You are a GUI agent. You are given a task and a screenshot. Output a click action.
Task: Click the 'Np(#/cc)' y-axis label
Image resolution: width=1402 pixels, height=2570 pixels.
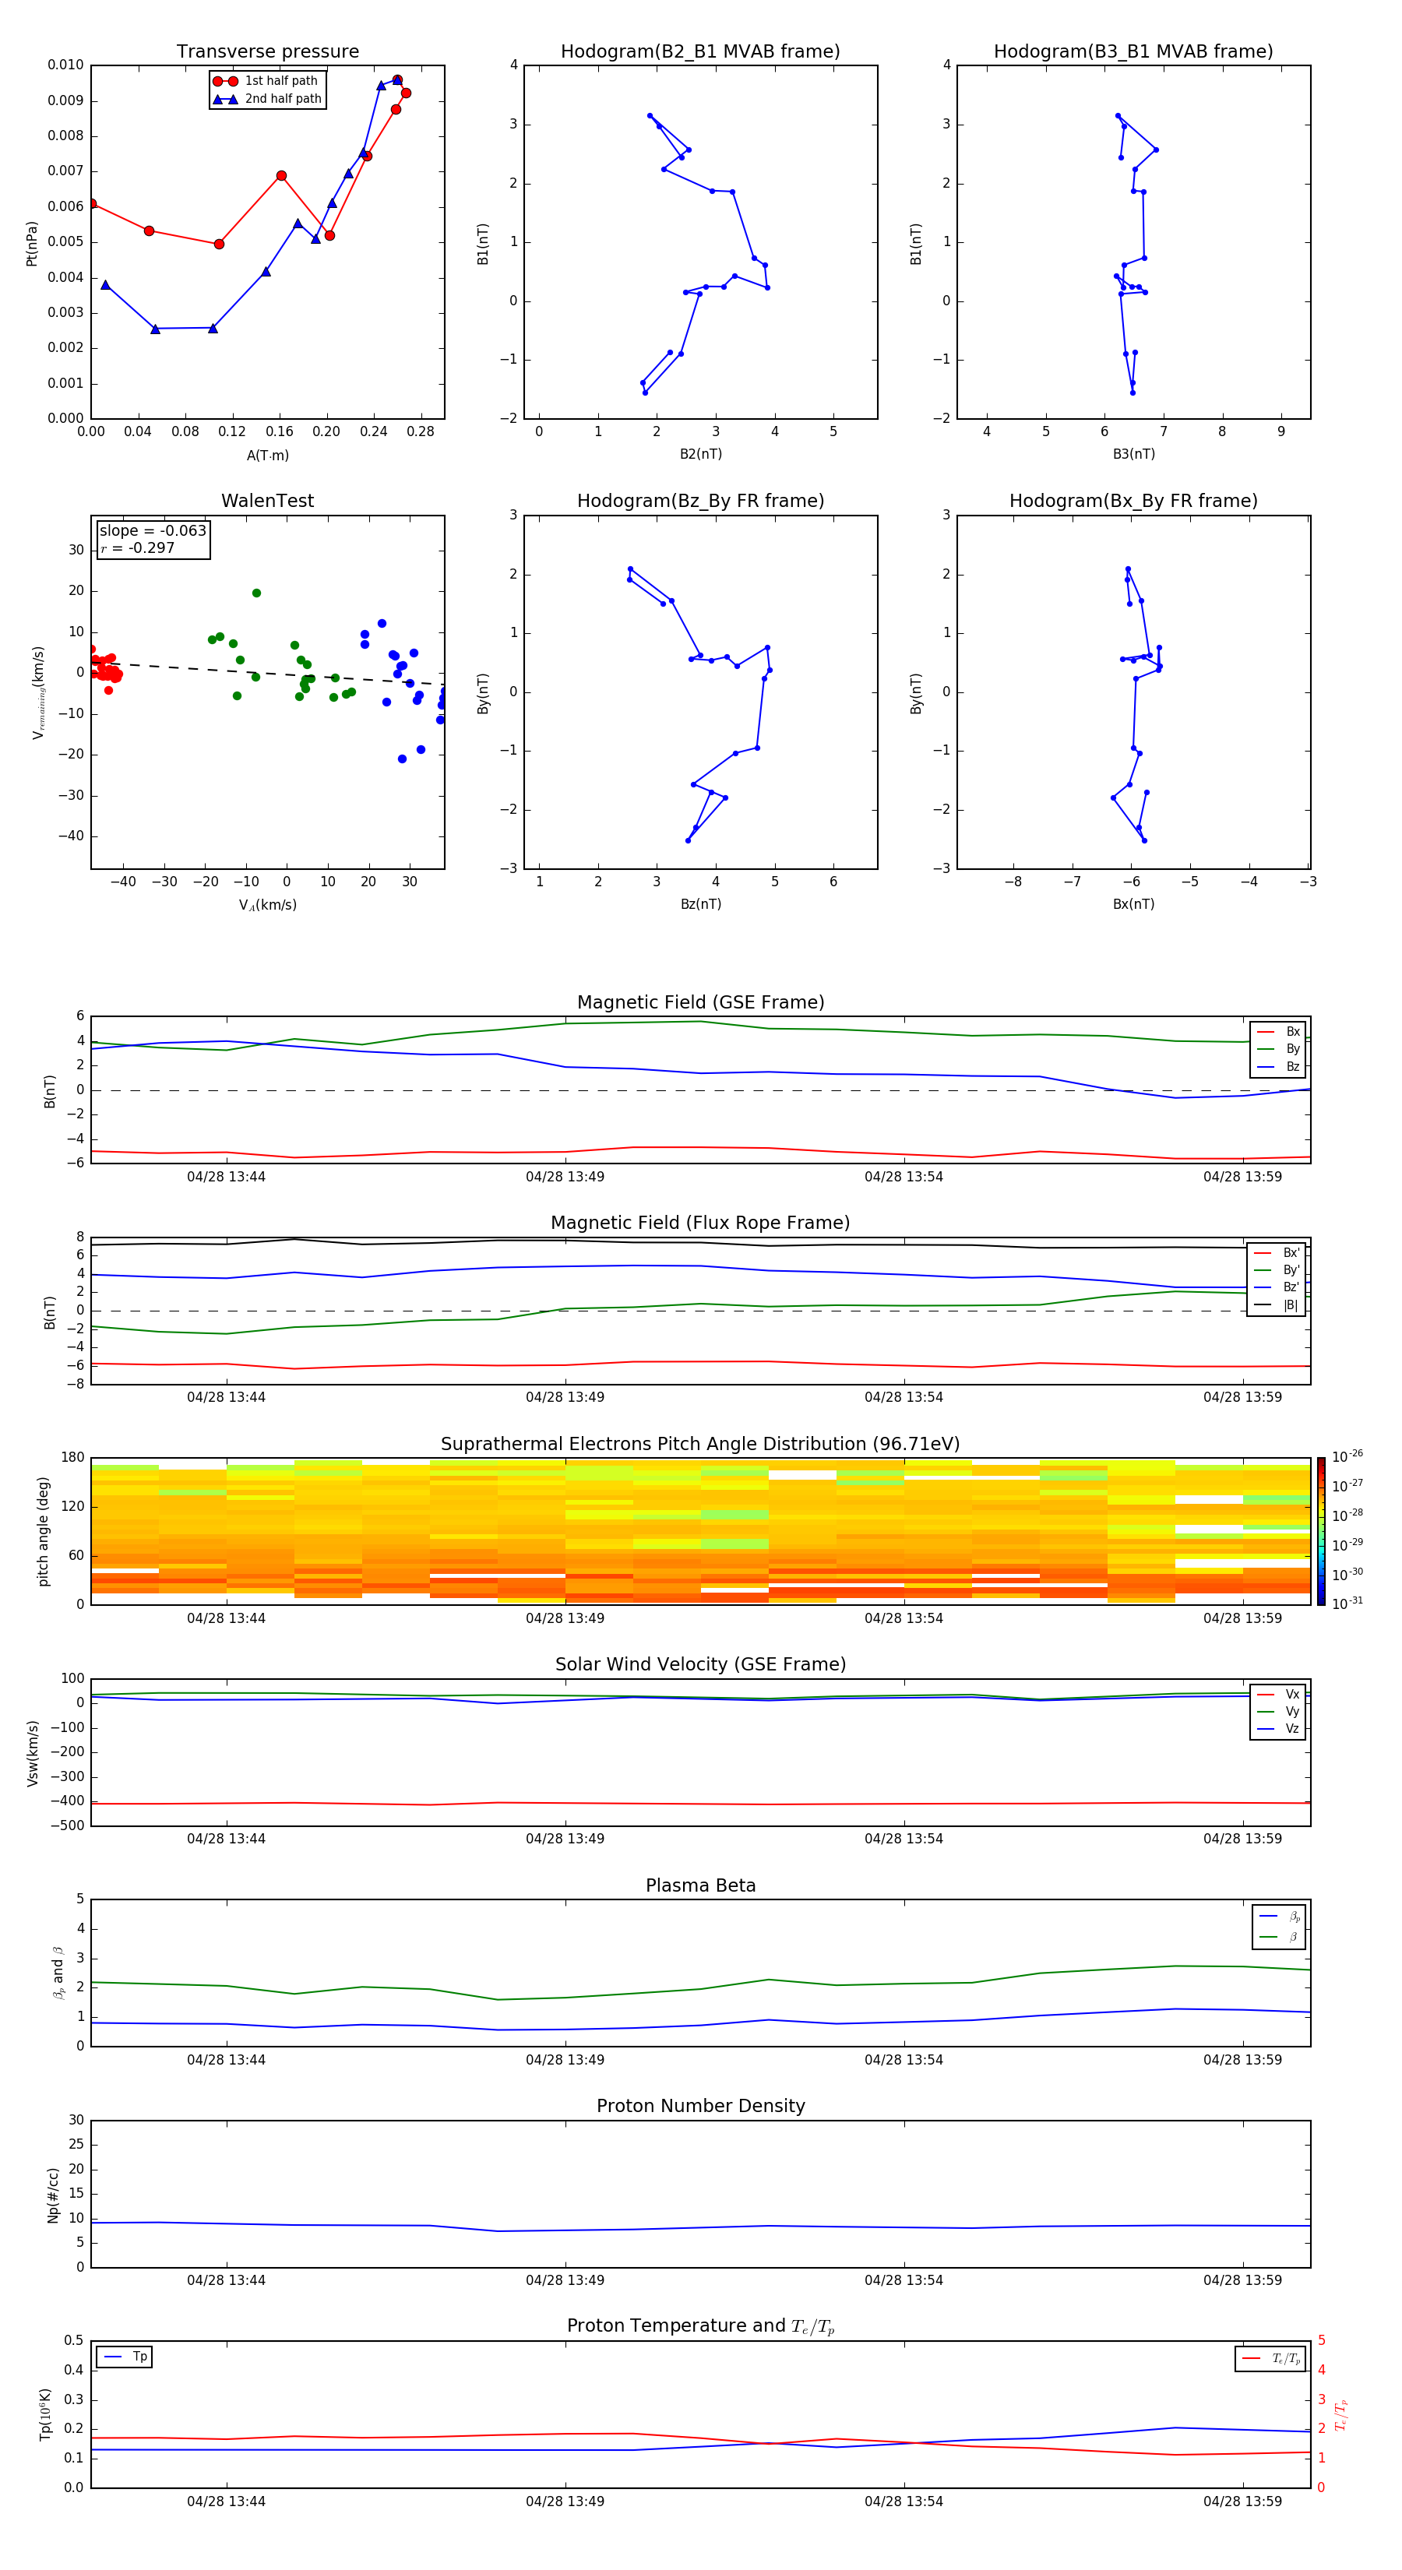[53, 2195]
